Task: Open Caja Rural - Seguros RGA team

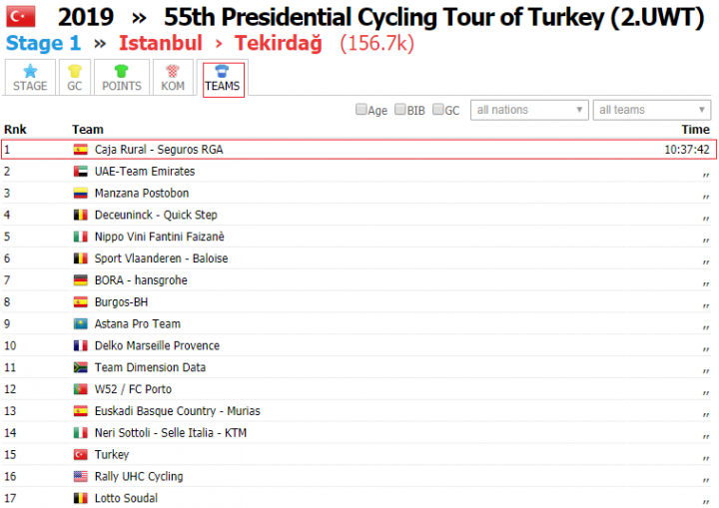Action: click(159, 150)
